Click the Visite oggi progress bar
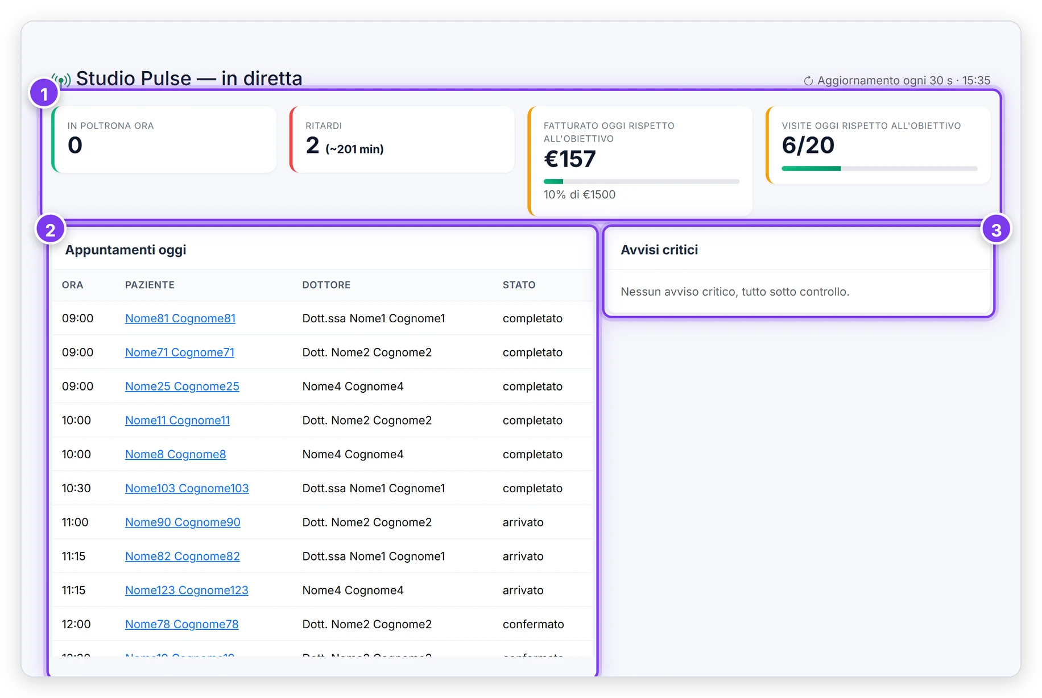The image size is (1042, 698). (x=879, y=168)
